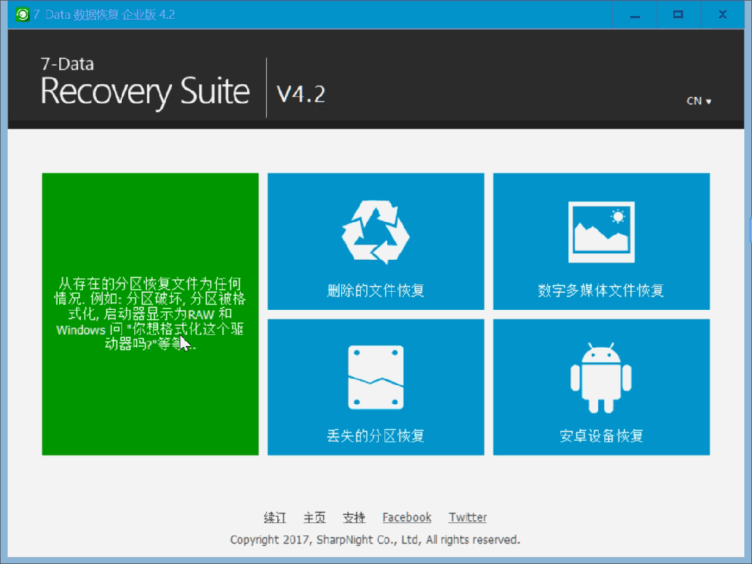Click the 7-Data app icon in title bar
The image size is (752, 564).
tap(22, 15)
